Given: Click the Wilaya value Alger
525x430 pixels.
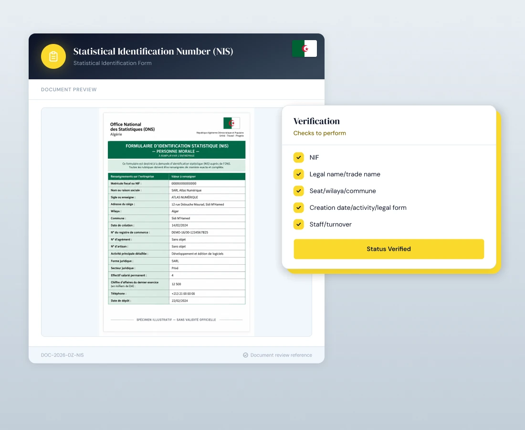Looking at the screenshot, I should click(x=175, y=212).
